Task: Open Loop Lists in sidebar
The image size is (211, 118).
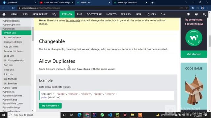Action: [x=9, y=56]
